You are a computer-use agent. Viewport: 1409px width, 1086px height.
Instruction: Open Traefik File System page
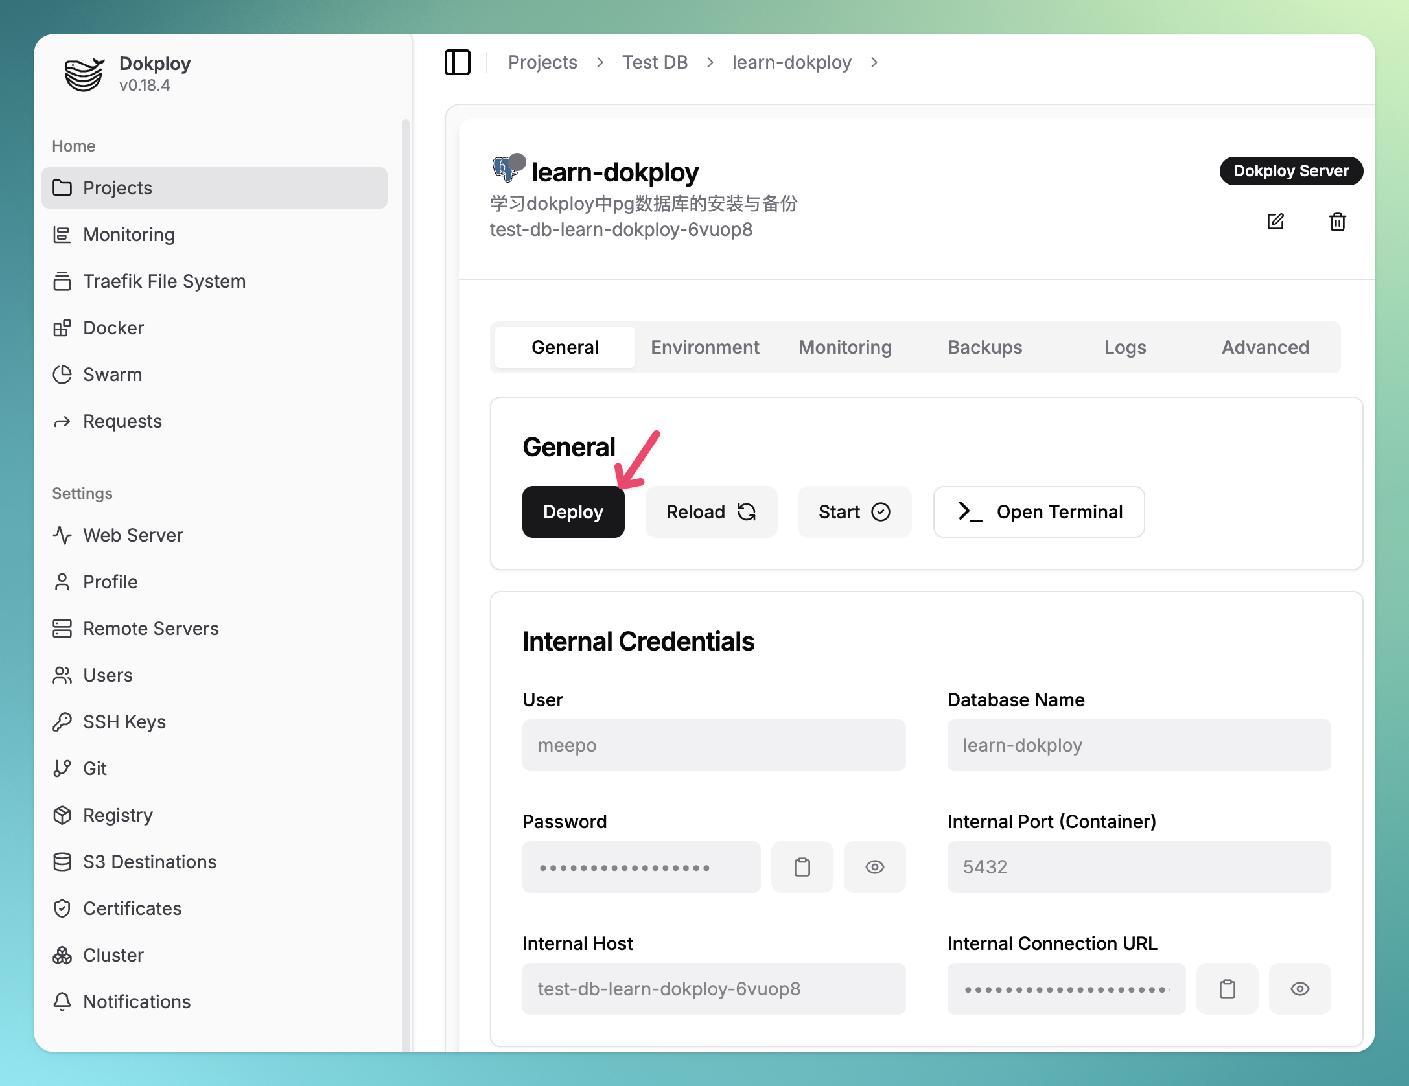215,281
